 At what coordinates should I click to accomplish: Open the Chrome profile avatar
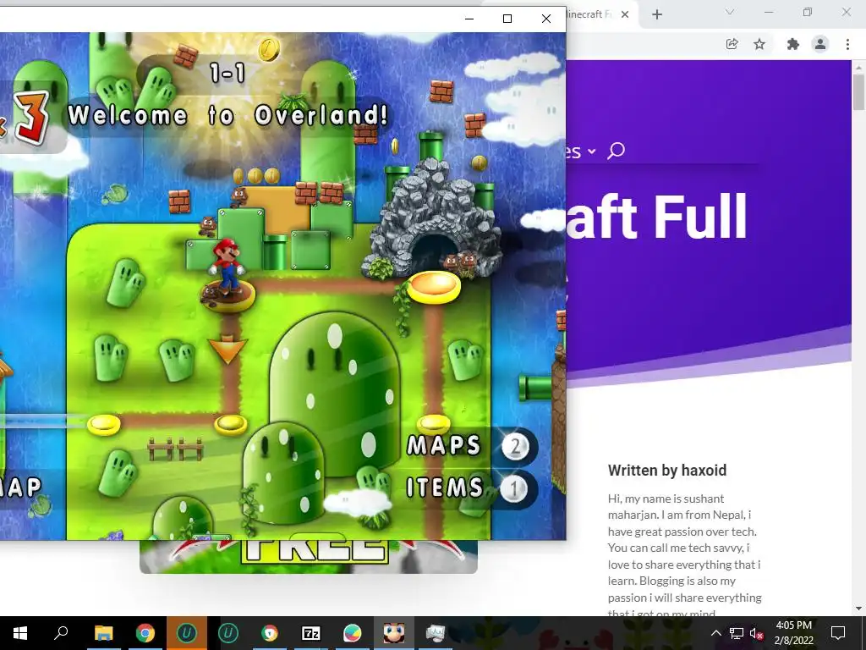click(x=820, y=44)
